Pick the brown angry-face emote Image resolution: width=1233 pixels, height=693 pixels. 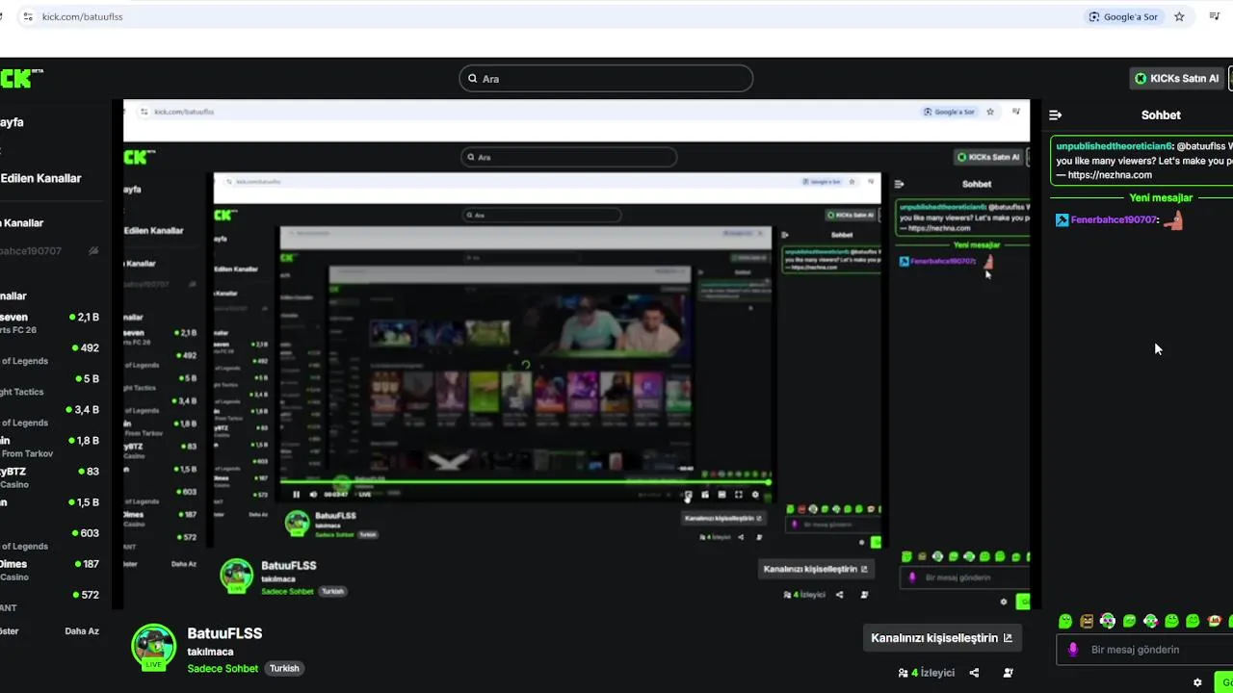(x=1087, y=622)
